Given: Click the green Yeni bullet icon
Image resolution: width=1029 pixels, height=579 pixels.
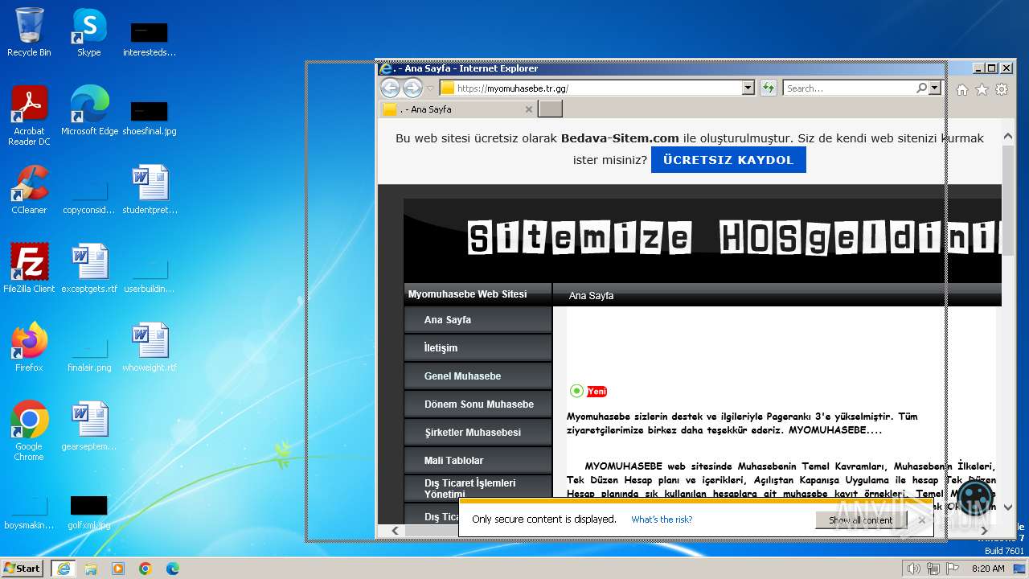Looking at the screenshot, I should pos(576,391).
